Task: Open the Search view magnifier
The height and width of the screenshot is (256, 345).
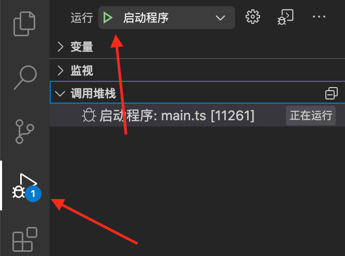Action: pos(25,77)
